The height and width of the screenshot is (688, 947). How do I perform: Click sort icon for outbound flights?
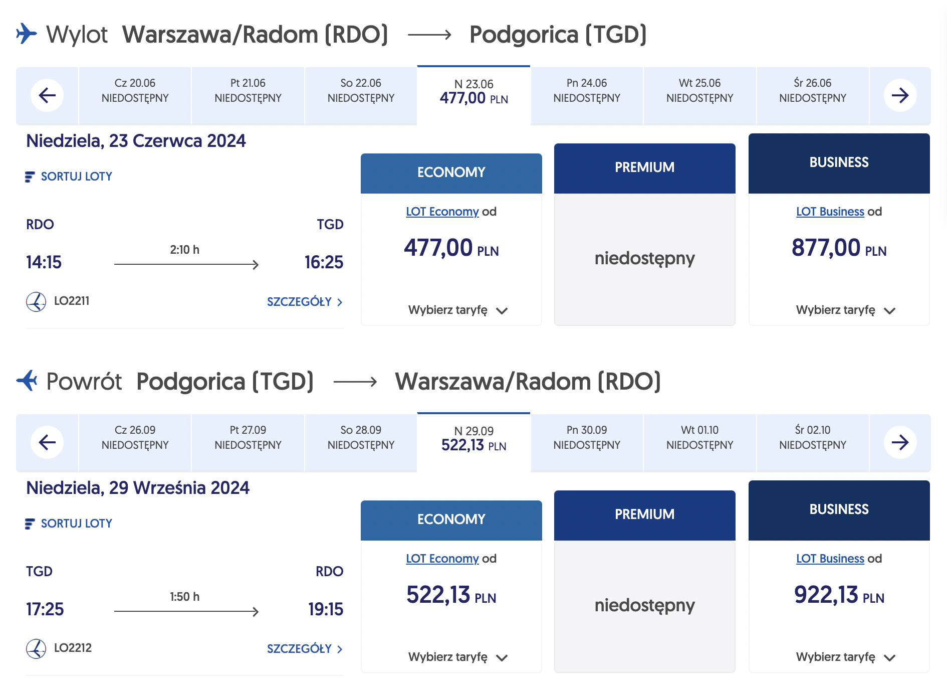click(30, 177)
